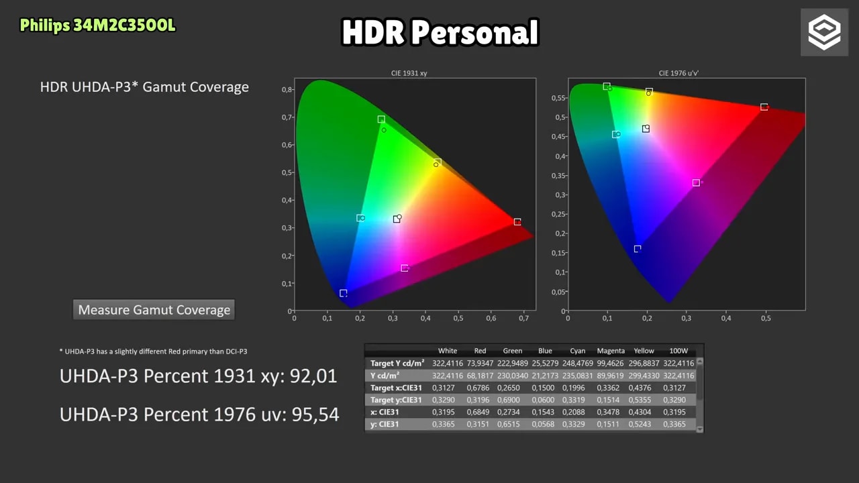Select the magenta marker in CIE 1976 u'v' chart
This screenshot has width=859, height=483.
(x=696, y=182)
